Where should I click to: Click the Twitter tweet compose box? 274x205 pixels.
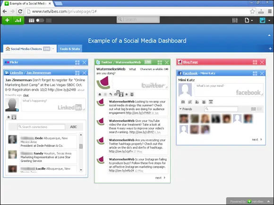click(140, 83)
